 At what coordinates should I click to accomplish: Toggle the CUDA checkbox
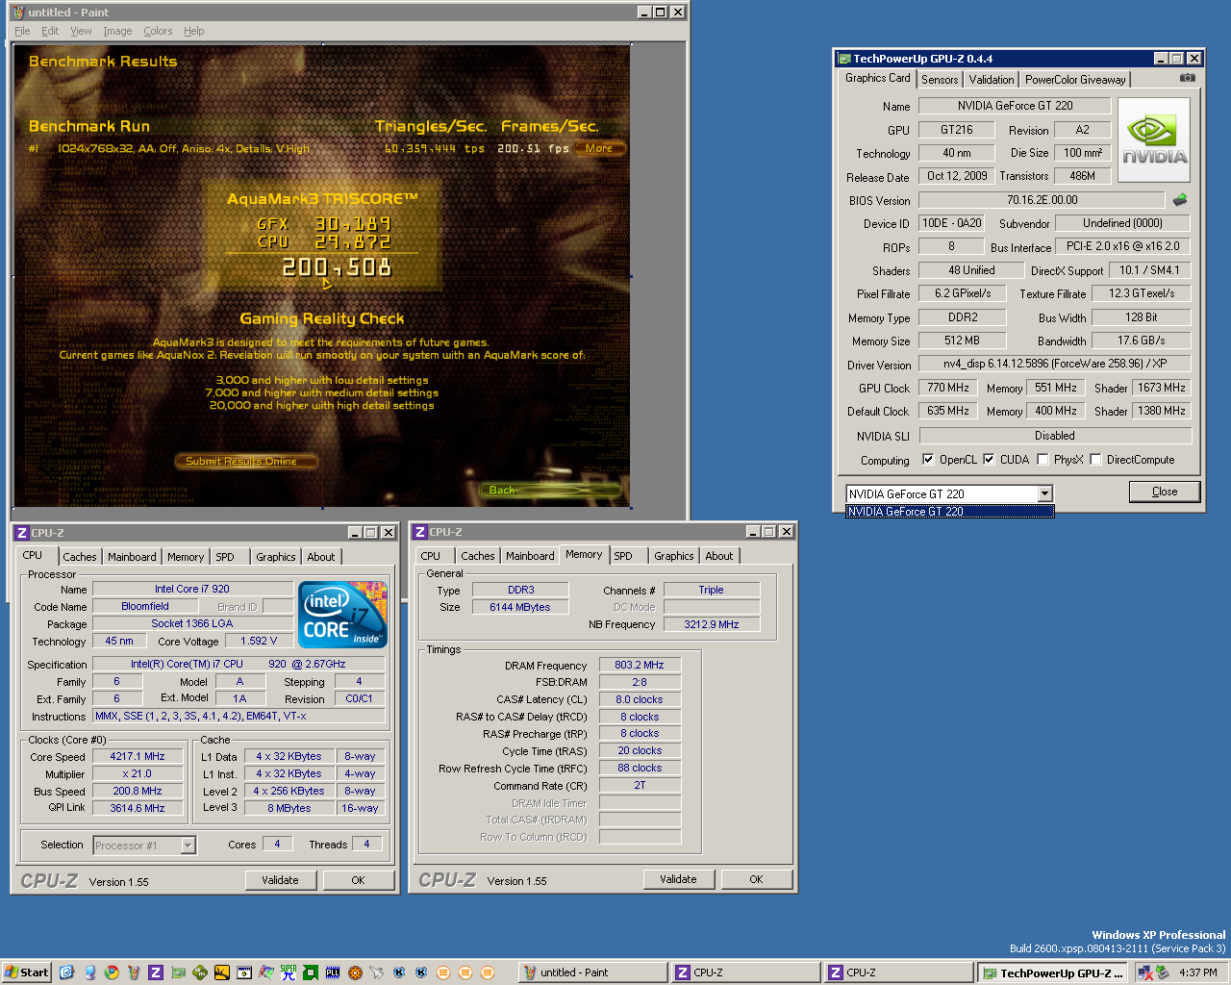pyautogui.click(x=989, y=460)
